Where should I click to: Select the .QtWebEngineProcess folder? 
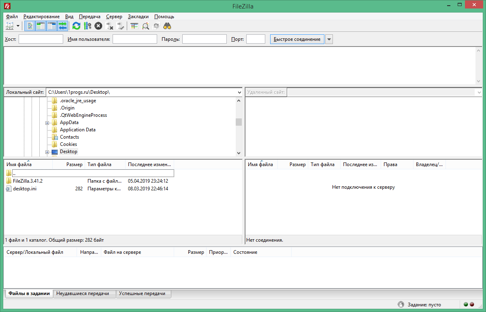(x=83, y=115)
